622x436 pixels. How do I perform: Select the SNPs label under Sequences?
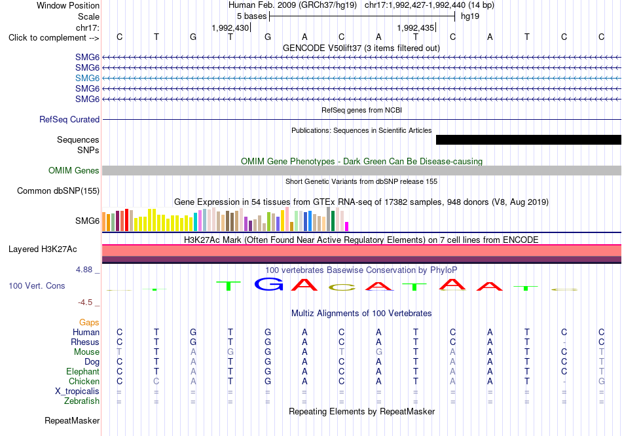click(88, 151)
